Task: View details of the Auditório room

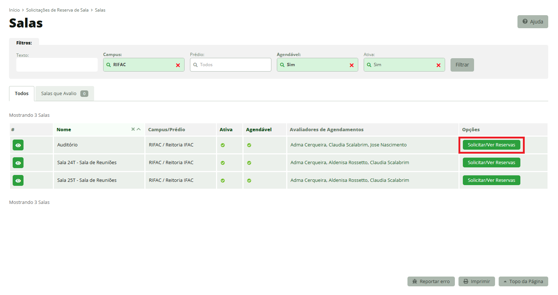Action: pos(18,145)
